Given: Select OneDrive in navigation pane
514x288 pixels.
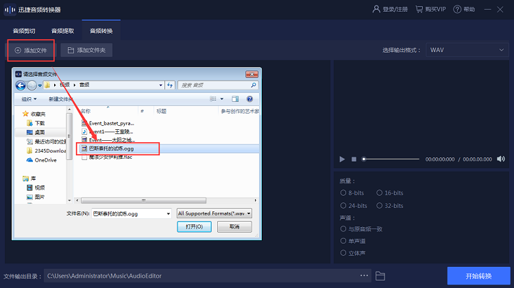Looking at the screenshot, I should pos(41,160).
